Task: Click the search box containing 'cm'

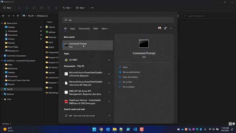Action: pos(118,20)
